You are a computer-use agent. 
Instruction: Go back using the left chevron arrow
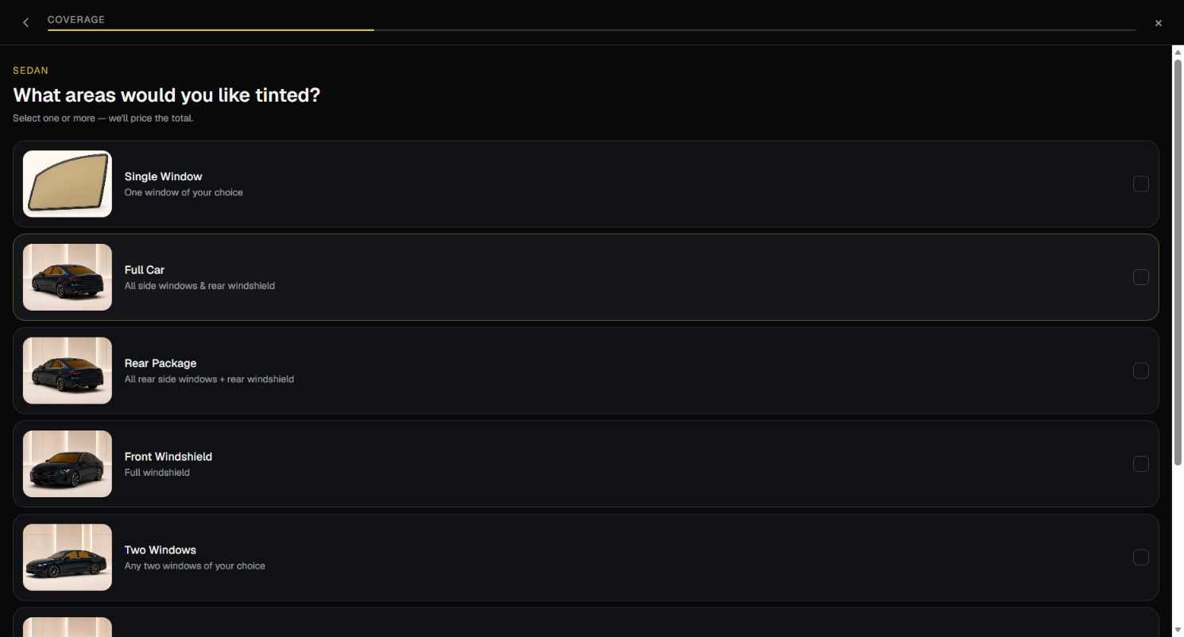click(x=25, y=23)
